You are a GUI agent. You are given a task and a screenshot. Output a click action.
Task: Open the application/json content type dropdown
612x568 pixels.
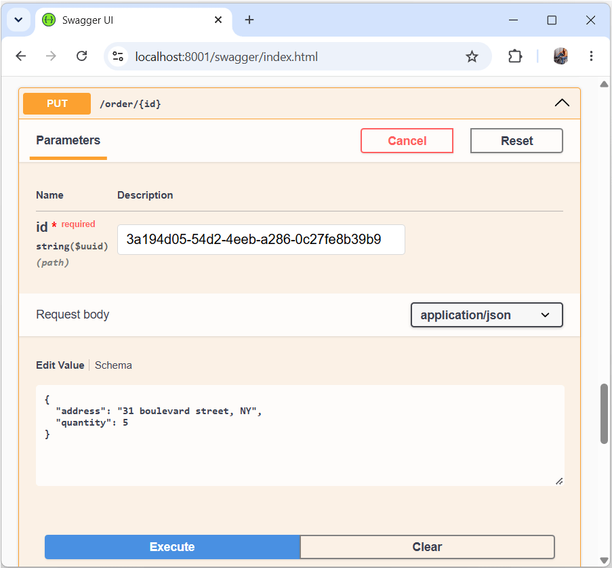(487, 315)
